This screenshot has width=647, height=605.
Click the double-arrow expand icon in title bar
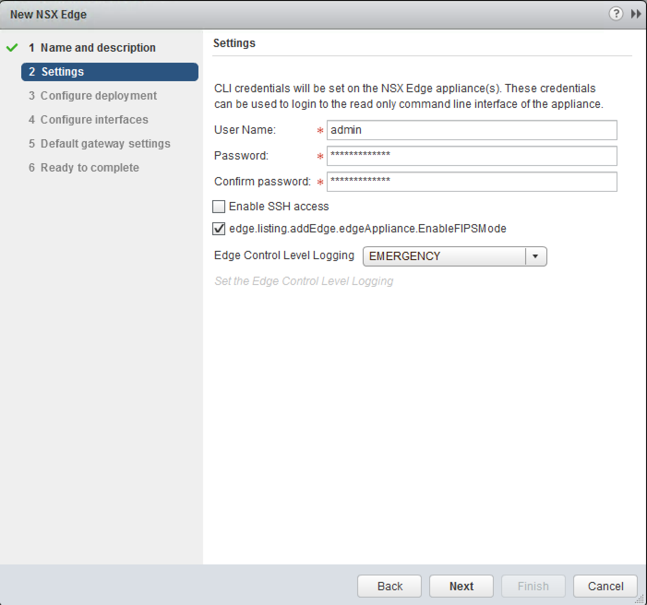pos(636,14)
